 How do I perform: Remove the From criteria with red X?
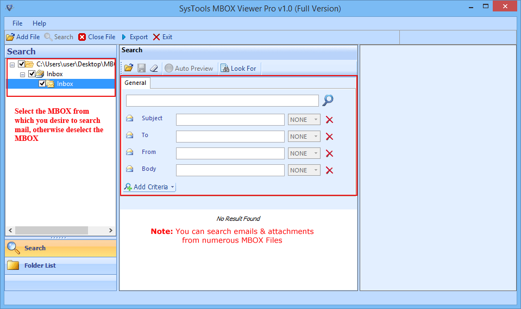coord(329,153)
